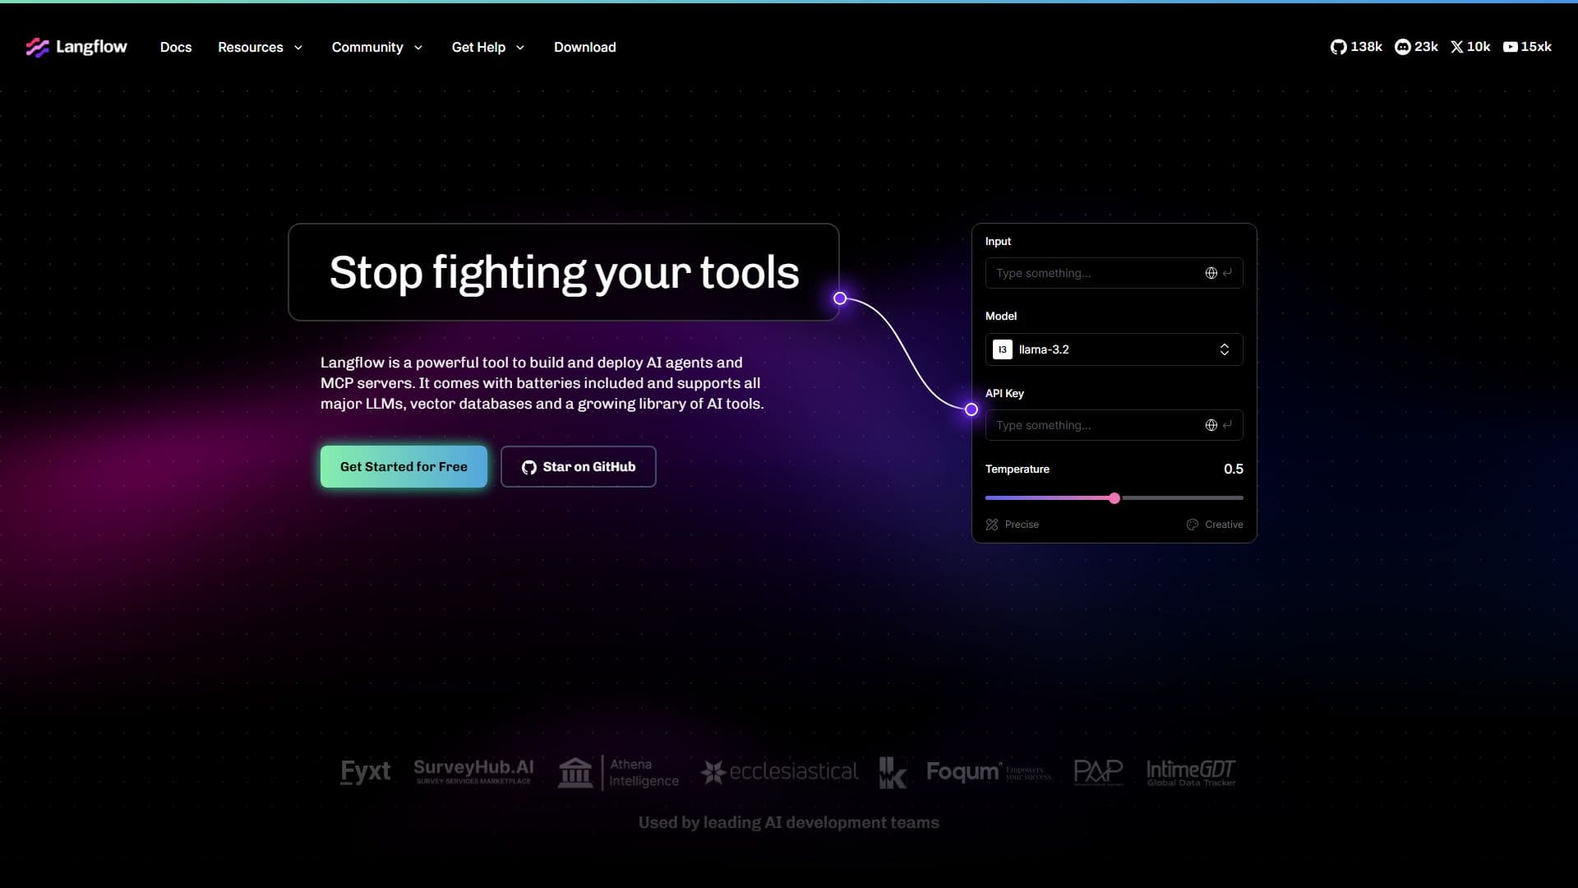Click the llama model logo icon
The image size is (1578, 888).
tap(1002, 349)
